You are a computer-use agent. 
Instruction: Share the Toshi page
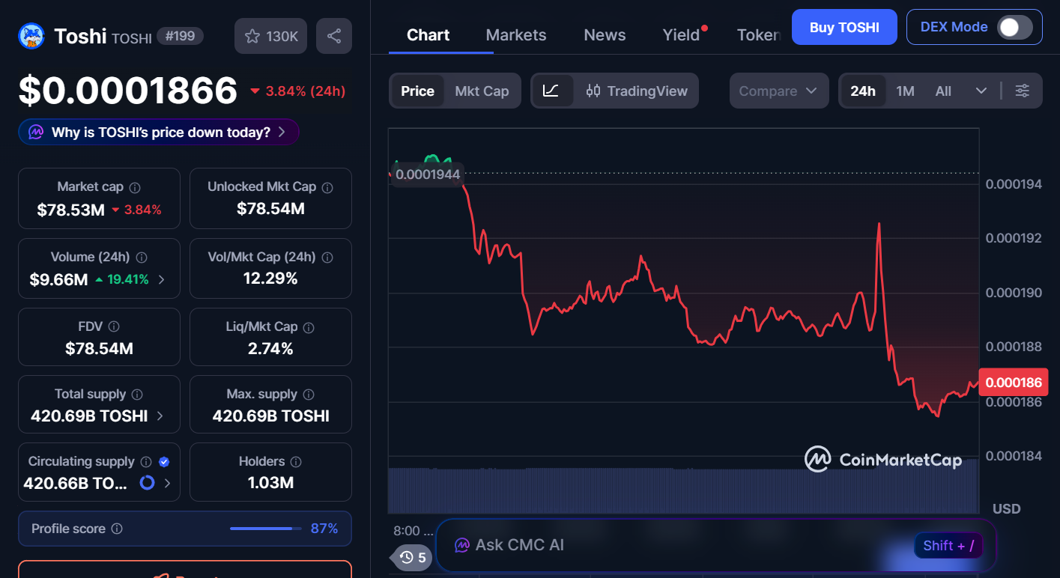(x=333, y=35)
